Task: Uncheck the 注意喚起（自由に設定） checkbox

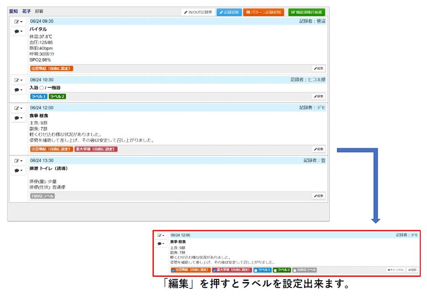Action: [x=173, y=270]
